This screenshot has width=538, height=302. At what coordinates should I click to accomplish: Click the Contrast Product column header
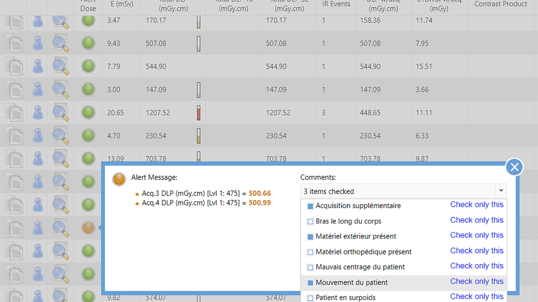500,4
